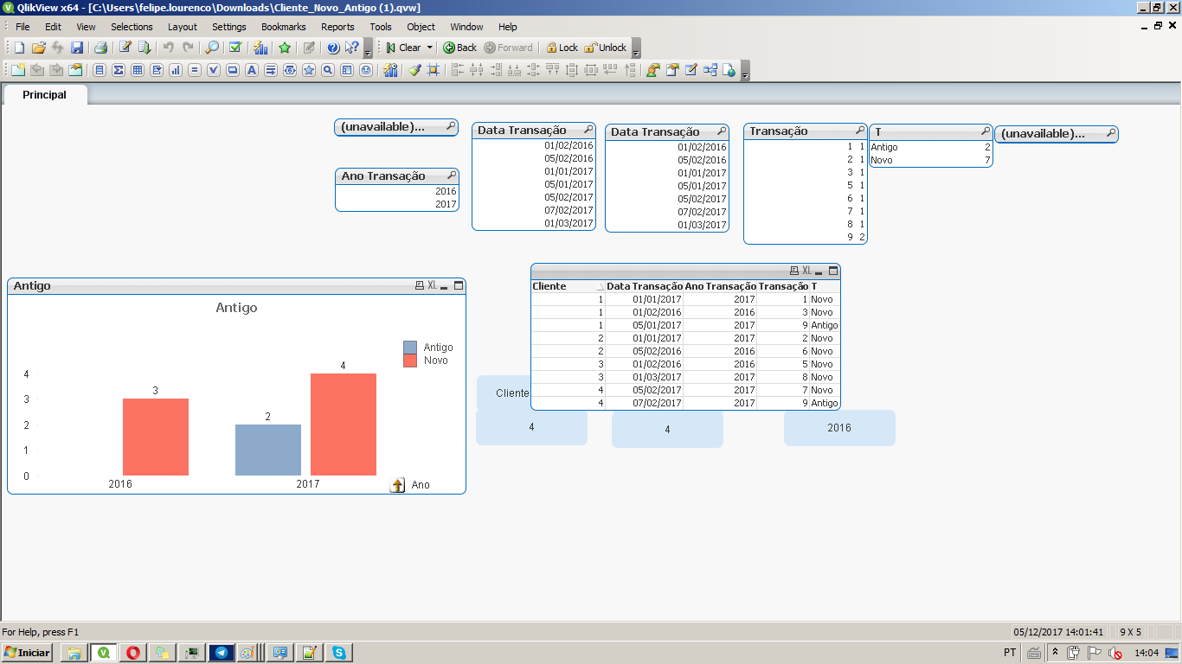Open the Edit Module icon

[691, 70]
